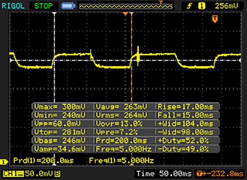Select the Vmin= 240mV measurement

click(x=60, y=115)
